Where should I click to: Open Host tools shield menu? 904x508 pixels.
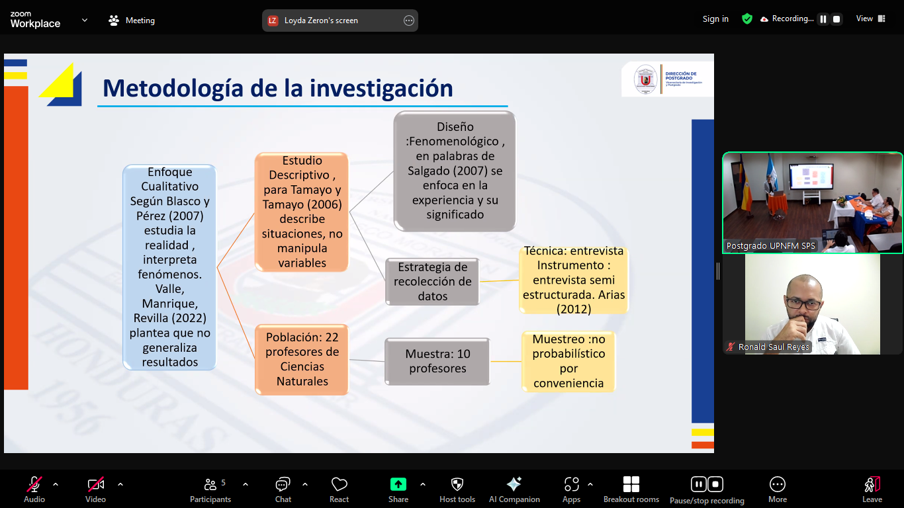457,489
